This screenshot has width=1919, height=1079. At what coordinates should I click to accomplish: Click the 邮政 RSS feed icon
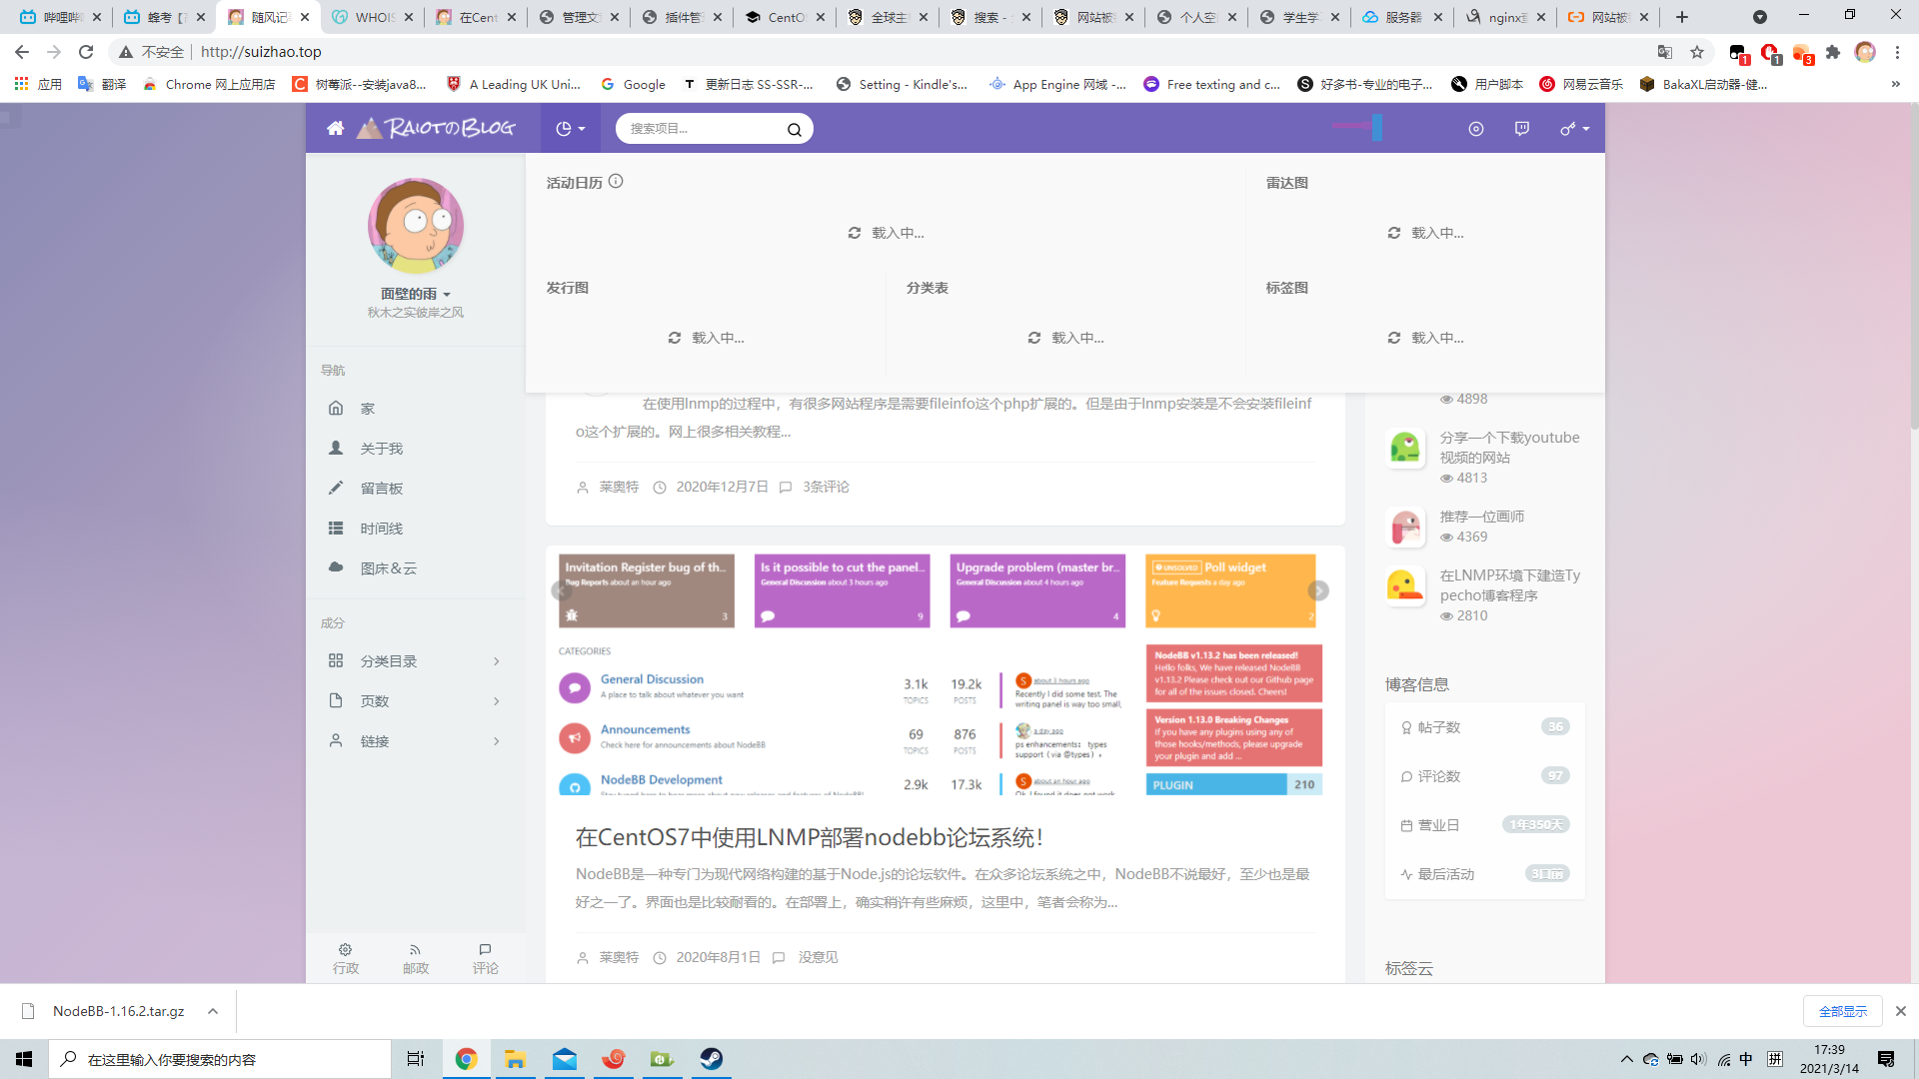[415, 950]
